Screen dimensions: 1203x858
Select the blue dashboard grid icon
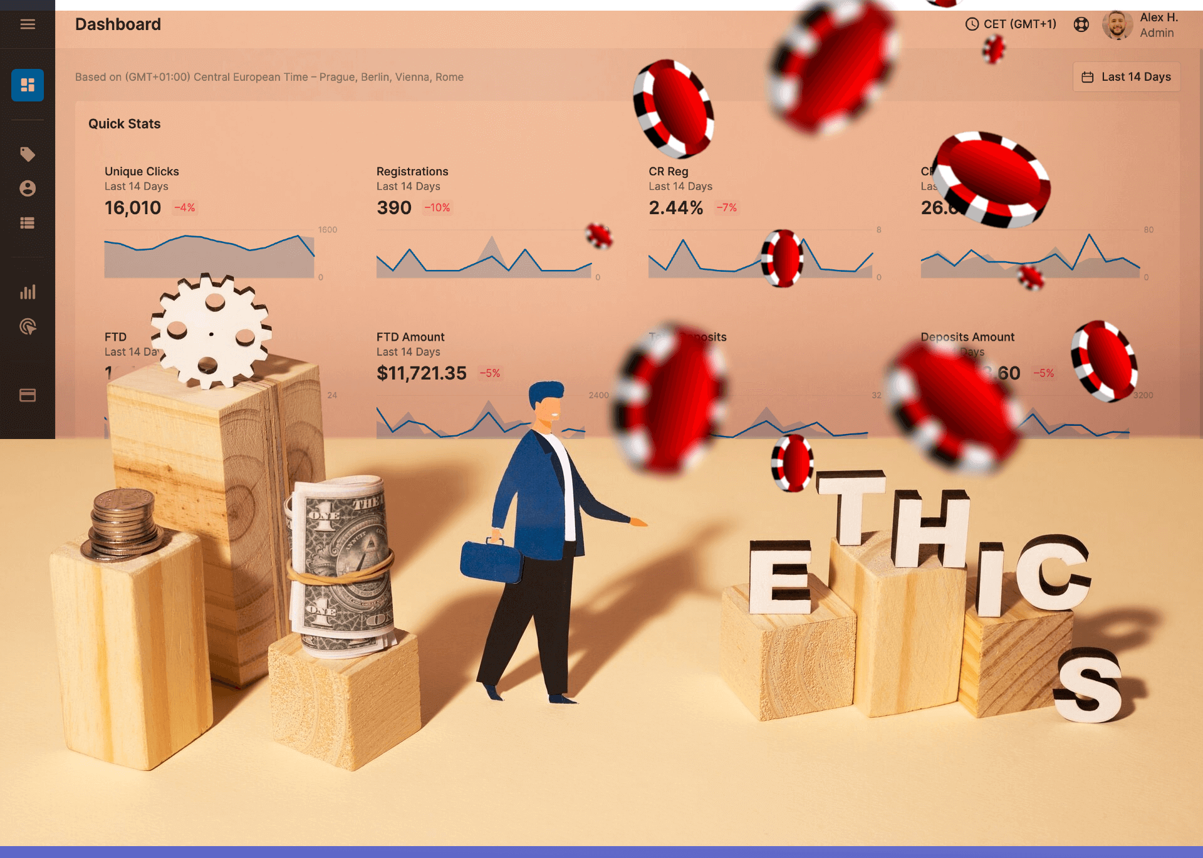[x=28, y=85]
